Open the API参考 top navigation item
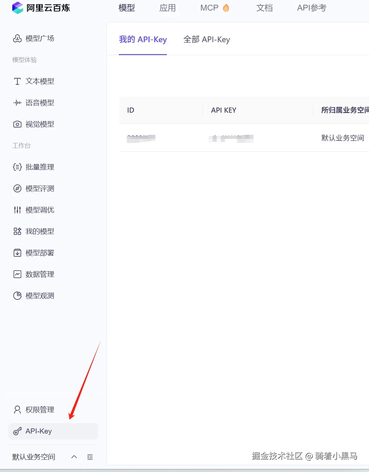Viewport: 369px width, 472px height. (312, 8)
